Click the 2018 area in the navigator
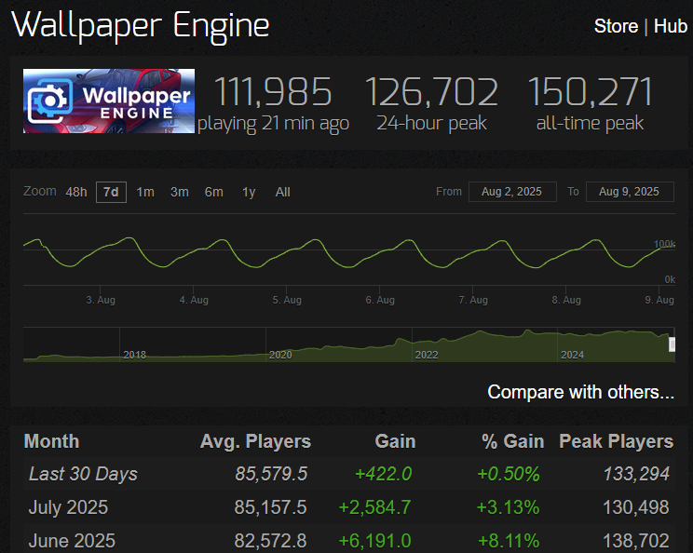The height and width of the screenshot is (553, 693). coord(134,355)
